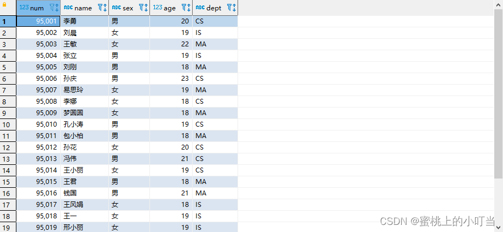
Task: Select row header number 5
Action: tap(8, 67)
